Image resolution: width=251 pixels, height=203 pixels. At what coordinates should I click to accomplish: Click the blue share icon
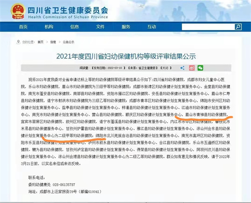click(x=183, y=68)
